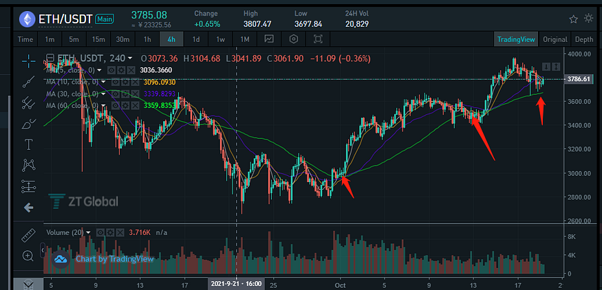Click the zoom in magnifier tool
This screenshot has width=602, height=290.
click(28, 256)
